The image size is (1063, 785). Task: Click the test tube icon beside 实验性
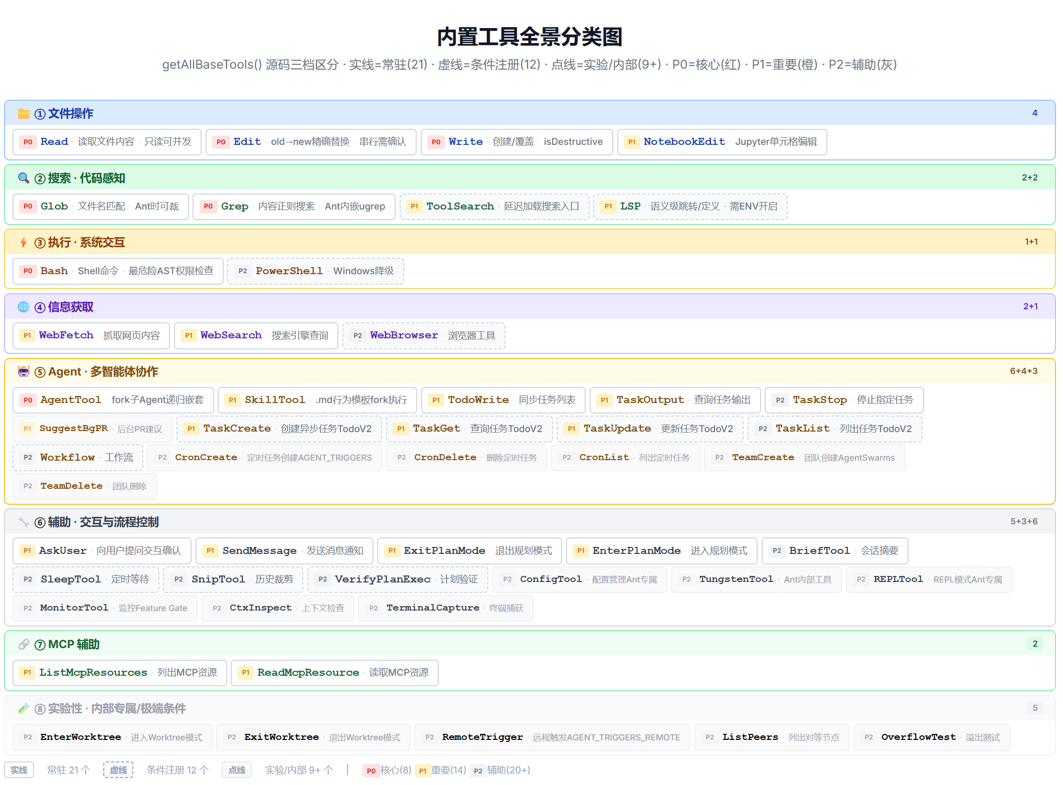pos(24,708)
